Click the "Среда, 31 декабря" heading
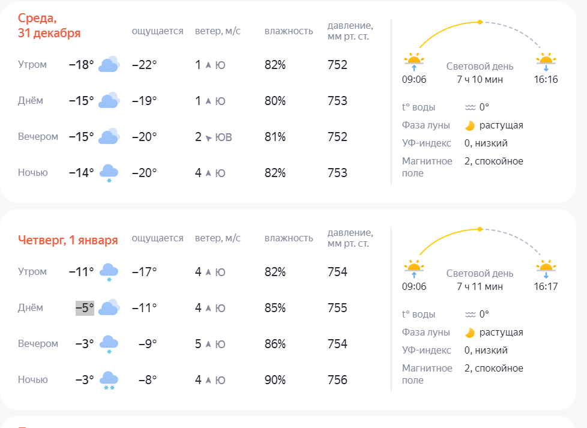This screenshot has height=428, width=587. (49, 26)
